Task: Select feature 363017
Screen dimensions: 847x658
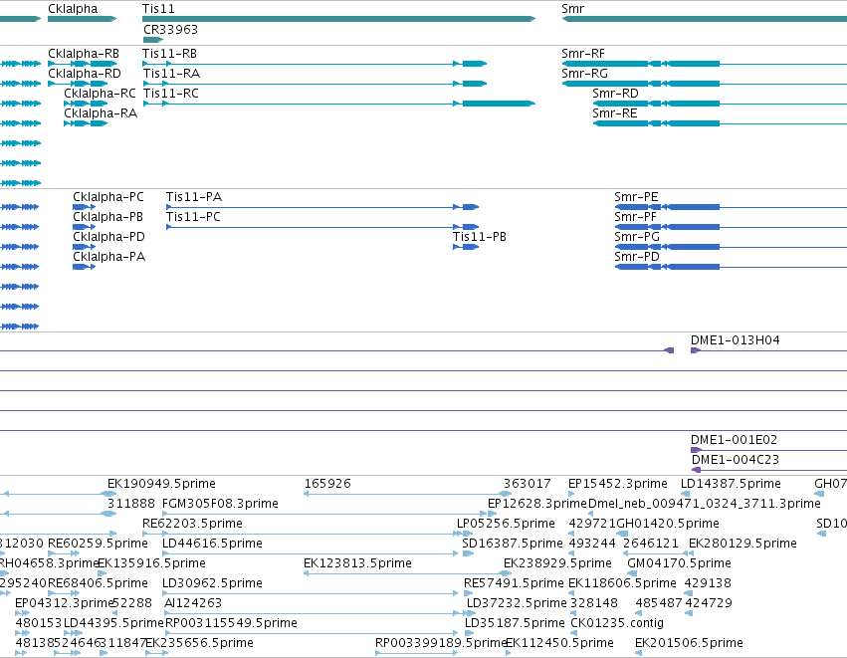Action: pyautogui.click(x=528, y=484)
